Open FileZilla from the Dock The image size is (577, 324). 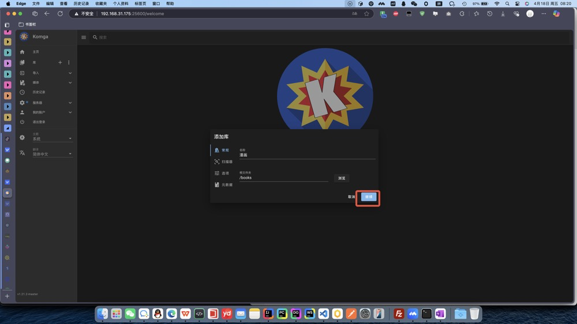(x=399, y=314)
